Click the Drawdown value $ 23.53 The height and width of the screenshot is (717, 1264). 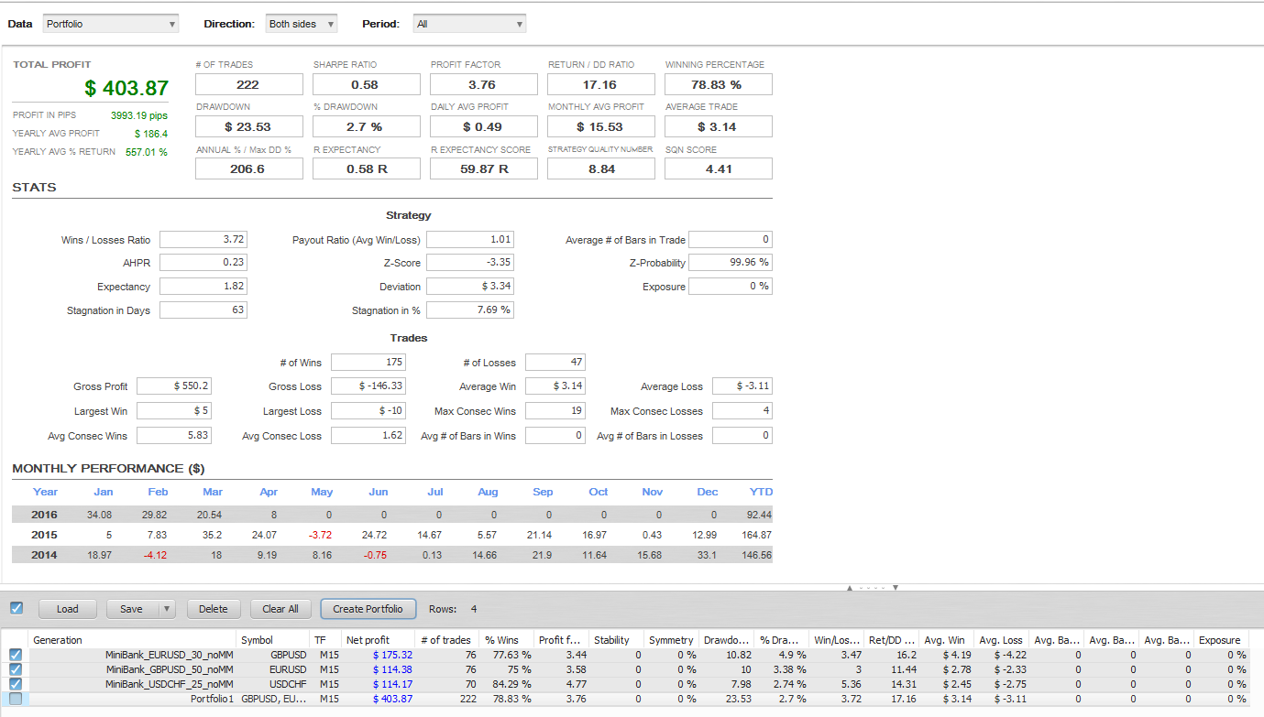(x=248, y=126)
